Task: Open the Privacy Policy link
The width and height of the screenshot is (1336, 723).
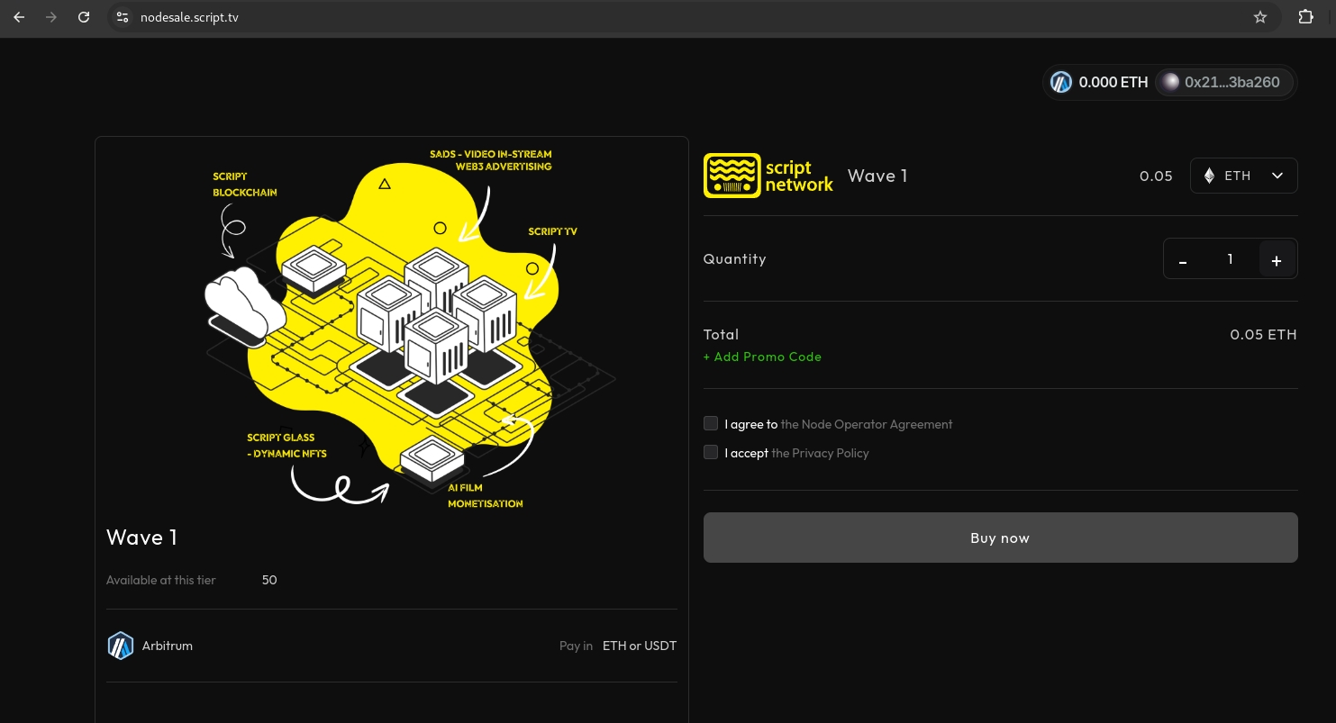Action: pyautogui.click(x=820, y=453)
